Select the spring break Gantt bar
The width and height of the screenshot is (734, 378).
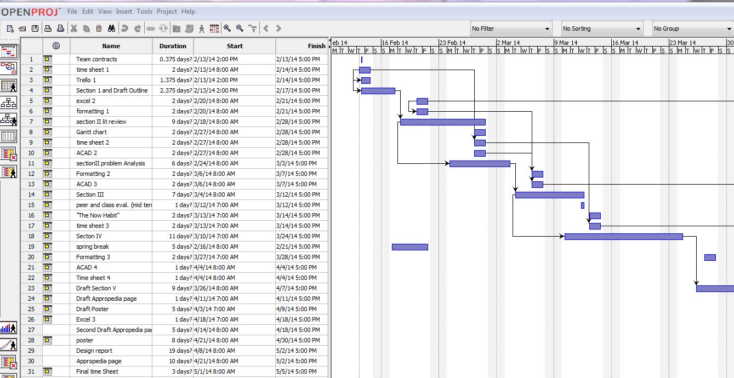click(409, 247)
